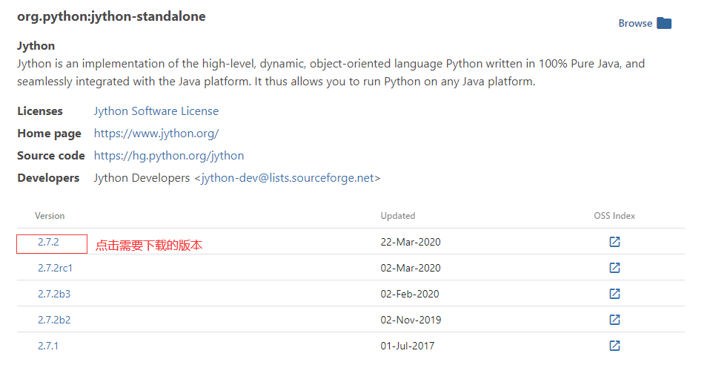Select version 2.7.2rc1
Viewport: 713px width, 365px height.
pos(55,268)
